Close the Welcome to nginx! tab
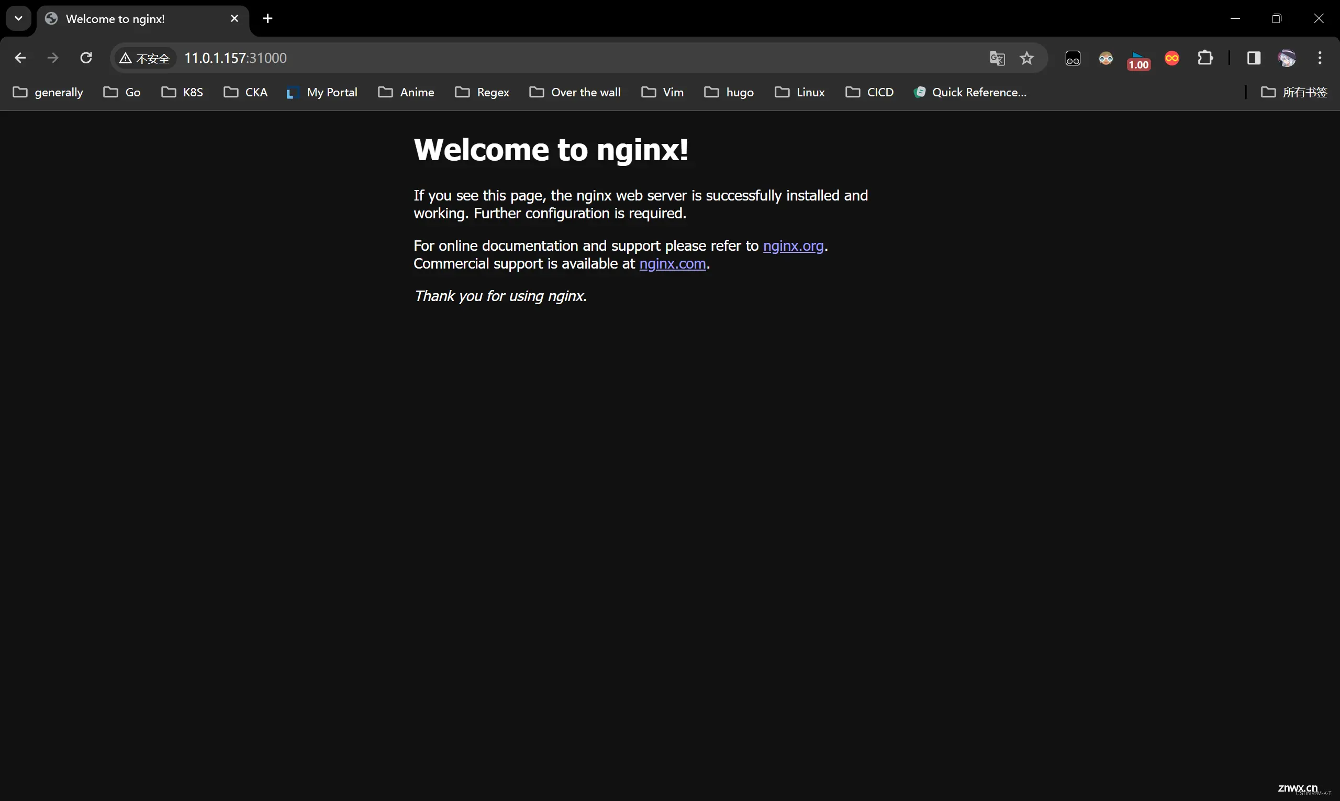Image resolution: width=1340 pixels, height=801 pixels. pos(234,18)
